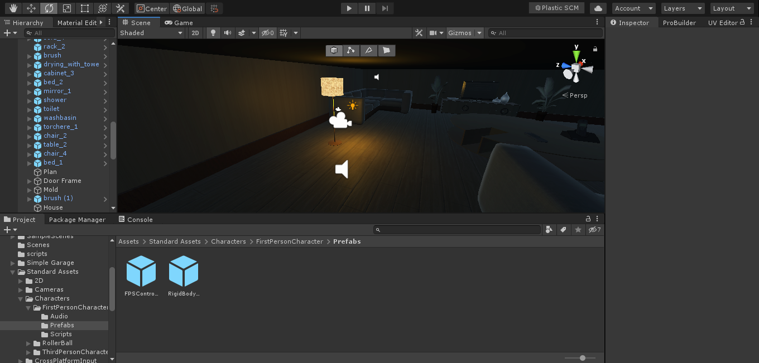
Task: Click the Favorites star icon in Project
Action: click(578, 230)
